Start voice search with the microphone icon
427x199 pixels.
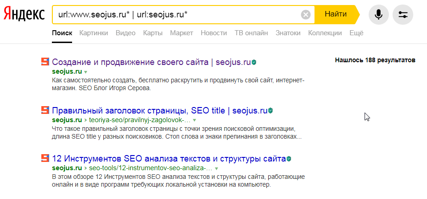pos(378,14)
